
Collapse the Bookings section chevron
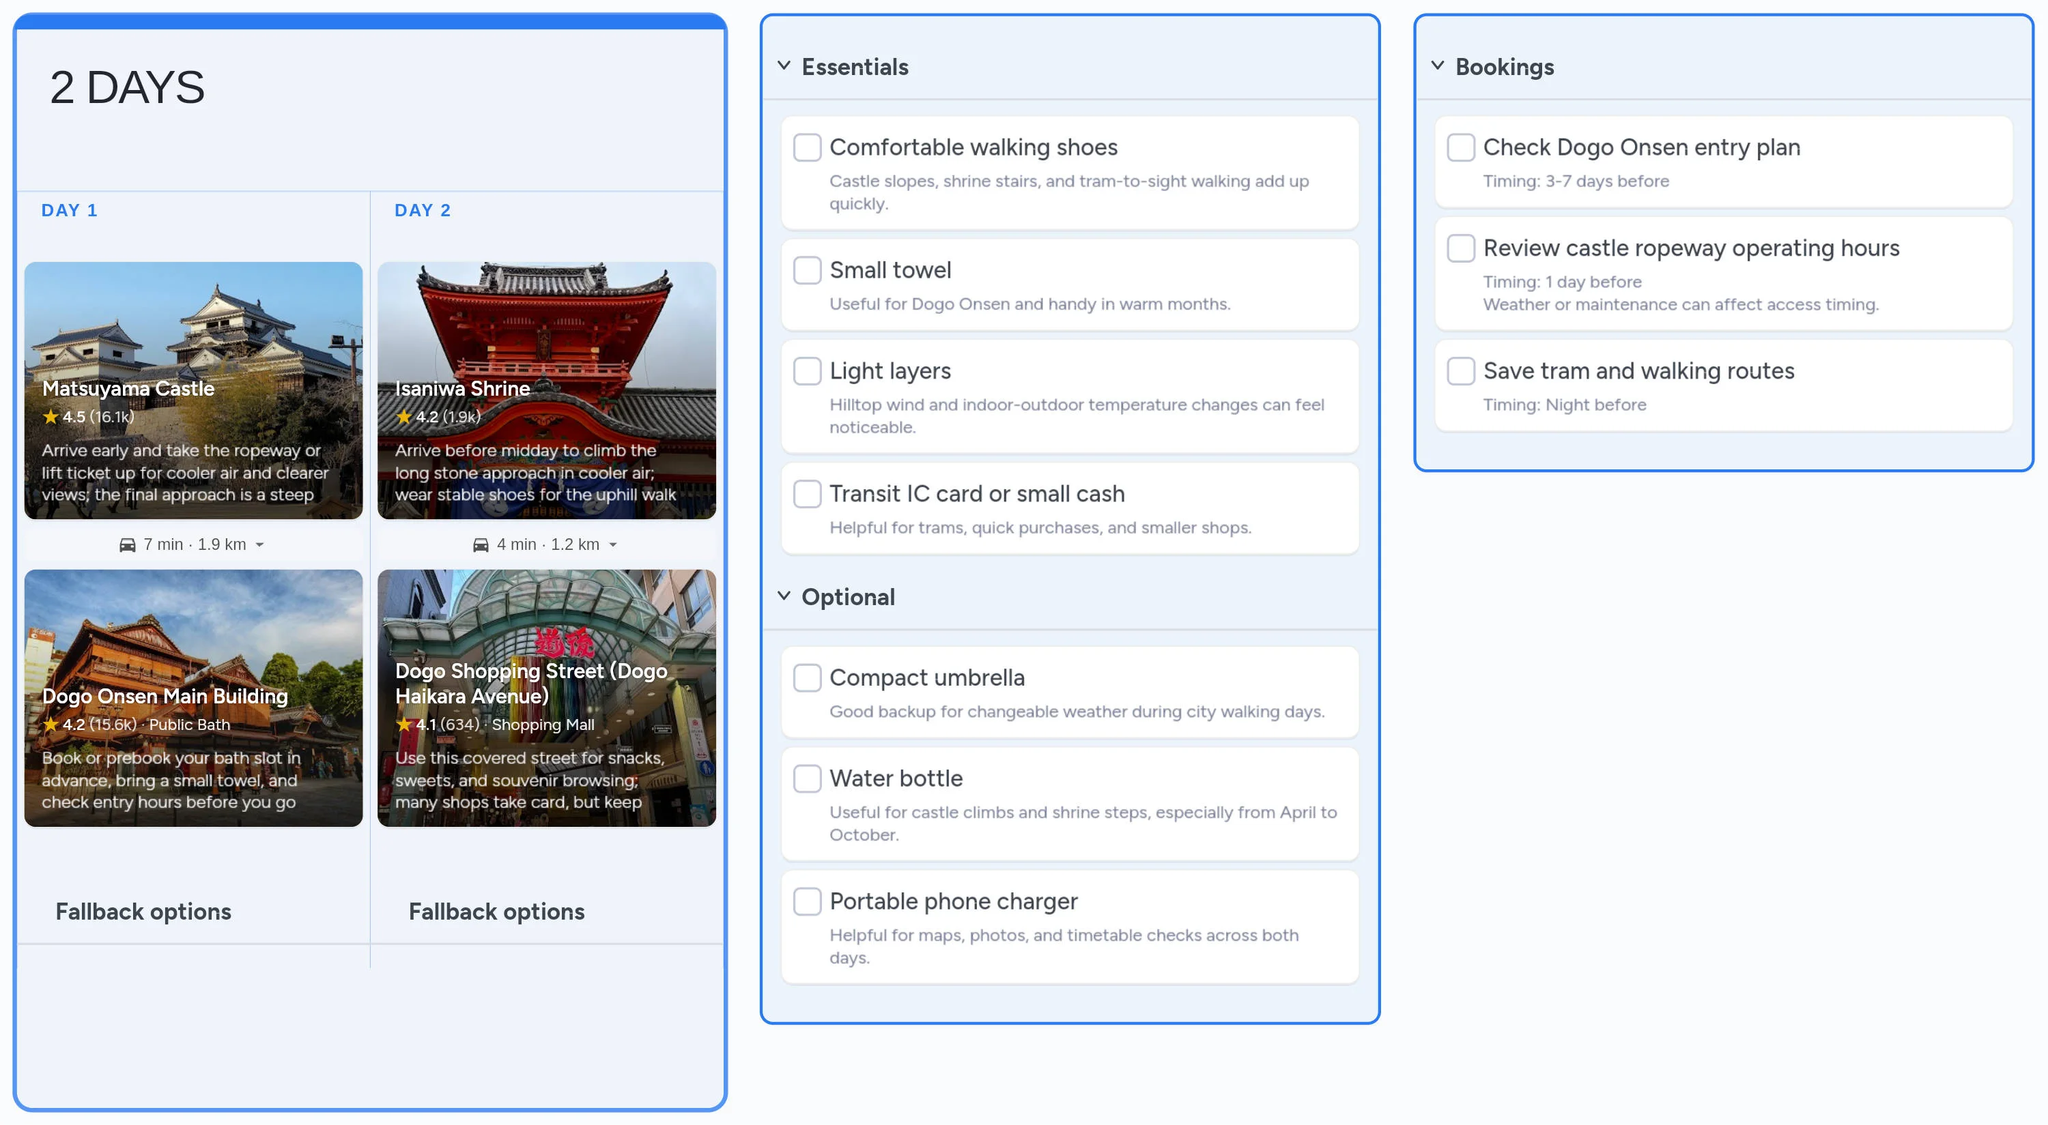1438,66
